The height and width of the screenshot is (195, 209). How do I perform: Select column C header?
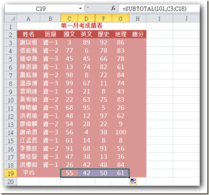tap(70, 18)
